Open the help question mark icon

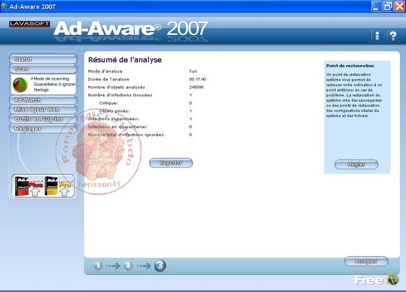coord(393,36)
